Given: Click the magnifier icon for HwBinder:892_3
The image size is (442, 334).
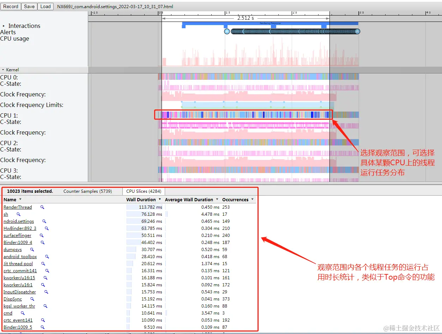Looking at the screenshot, I should pos(47,228).
